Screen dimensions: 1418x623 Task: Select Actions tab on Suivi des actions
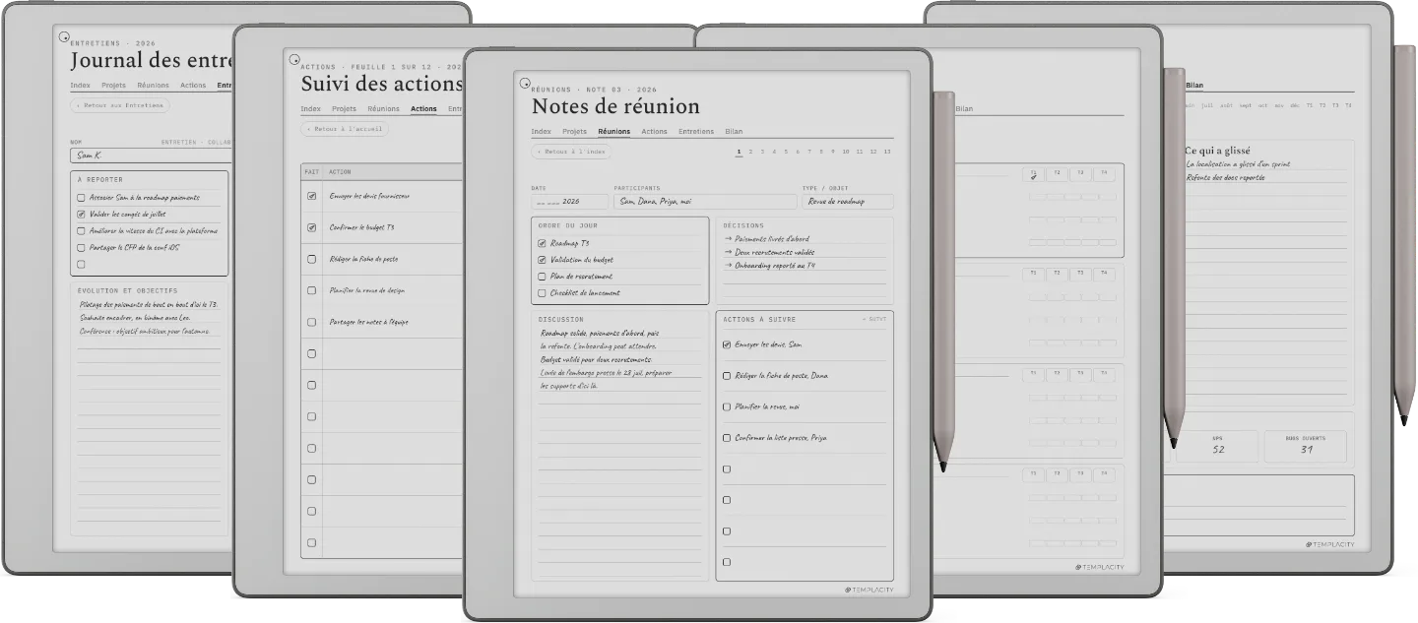tap(423, 109)
